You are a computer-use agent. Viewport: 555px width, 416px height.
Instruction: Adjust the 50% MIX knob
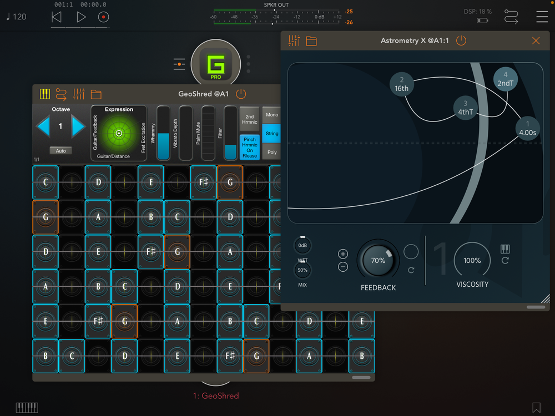point(302,270)
